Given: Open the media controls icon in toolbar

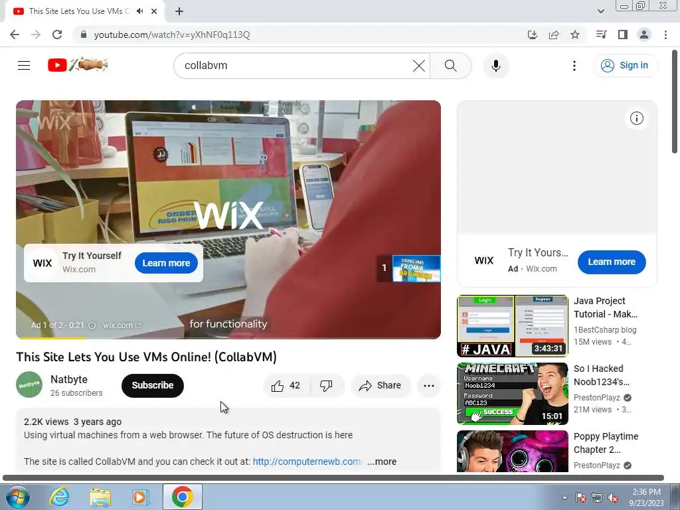Looking at the screenshot, I should [601, 35].
